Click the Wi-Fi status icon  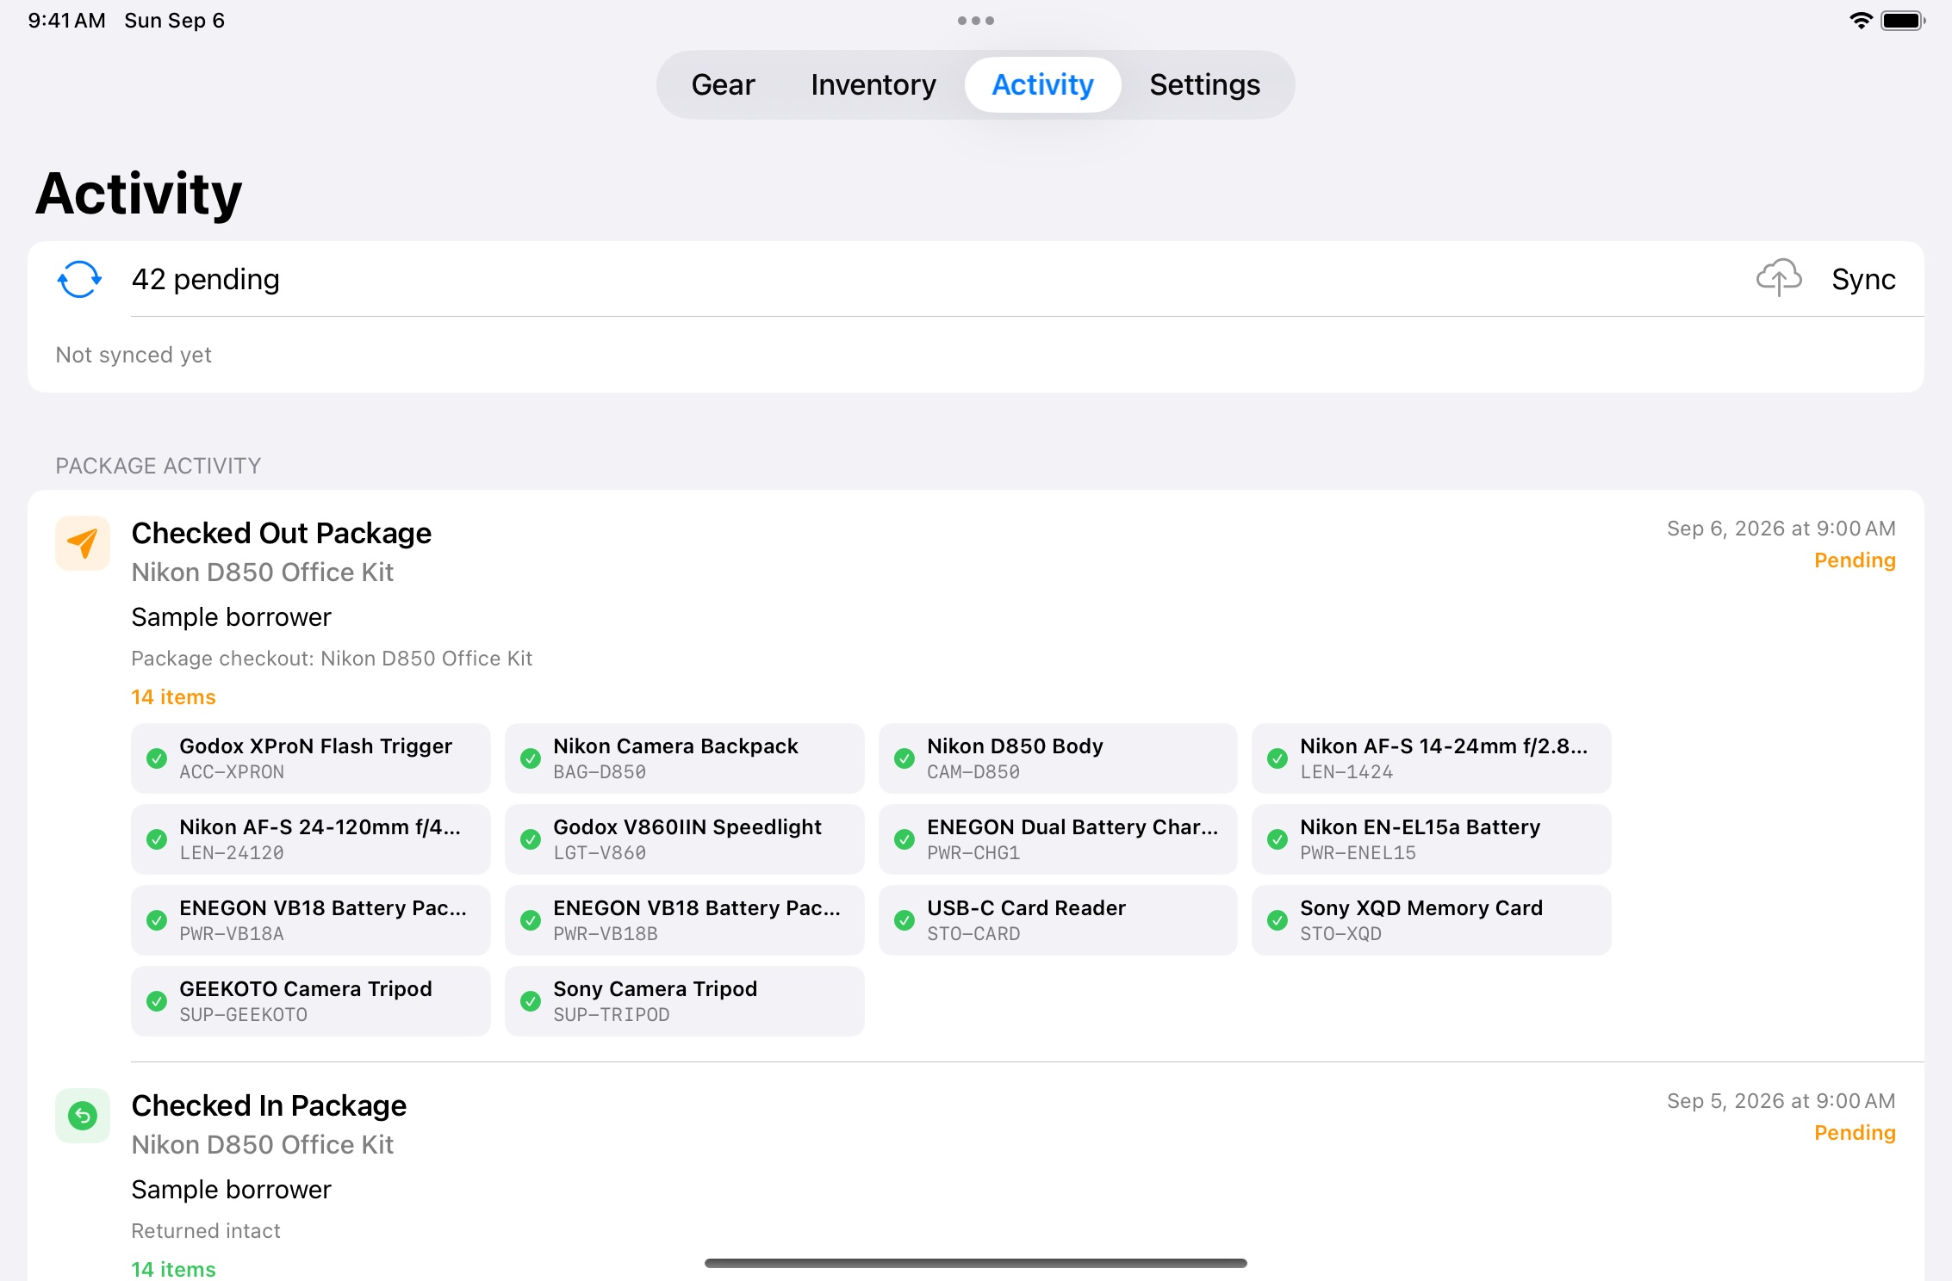coord(1861,21)
